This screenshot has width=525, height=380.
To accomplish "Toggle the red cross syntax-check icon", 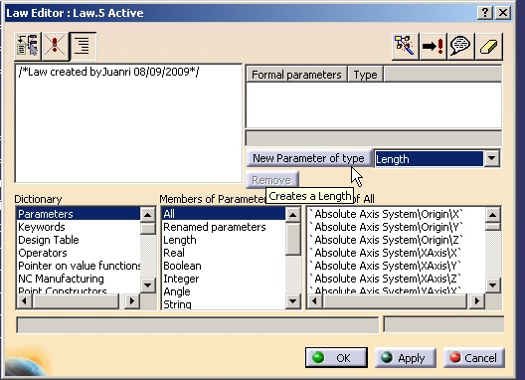I will [55, 46].
